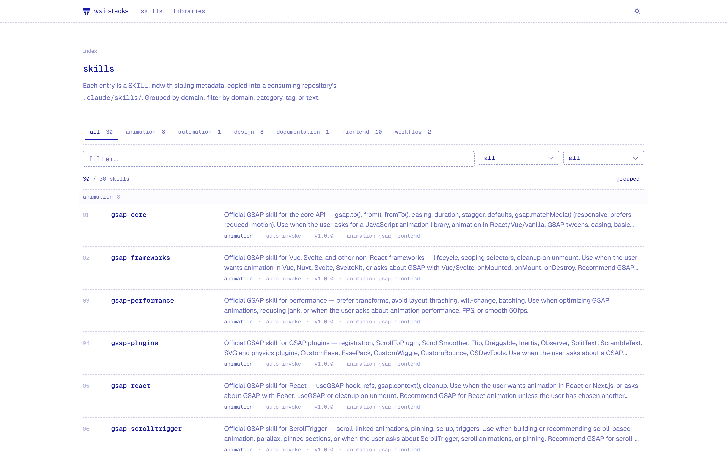Switch to the animation 8 tab
727x454 pixels.
(145, 132)
